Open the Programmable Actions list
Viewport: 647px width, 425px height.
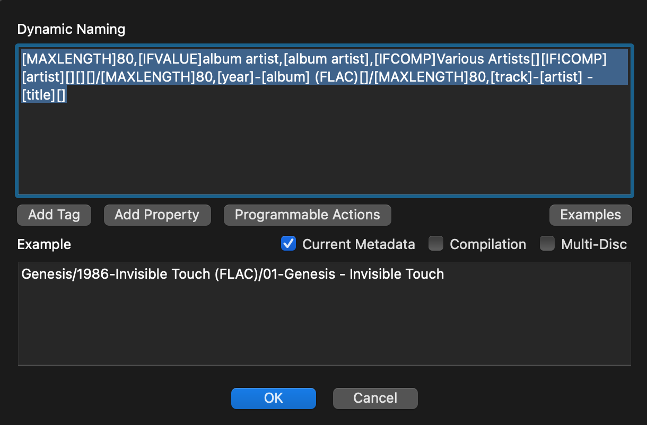tap(307, 215)
